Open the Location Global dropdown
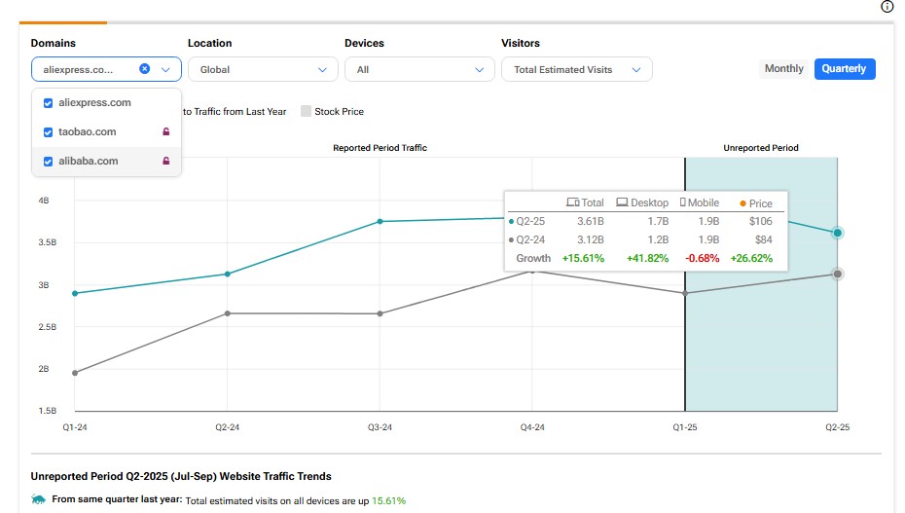This screenshot has height=513, width=905. 263,69
